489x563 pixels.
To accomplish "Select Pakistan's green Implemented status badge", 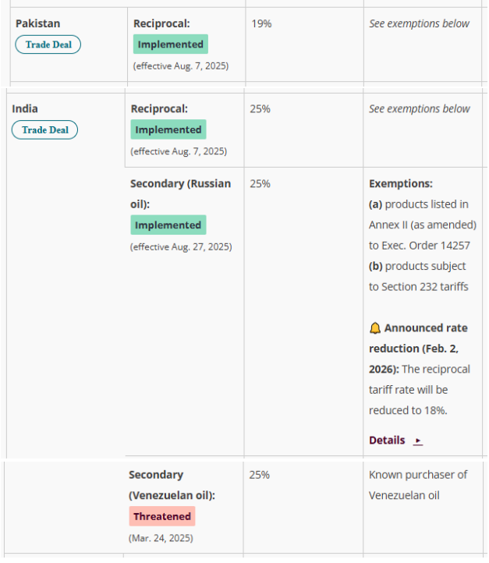I will point(170,44).
